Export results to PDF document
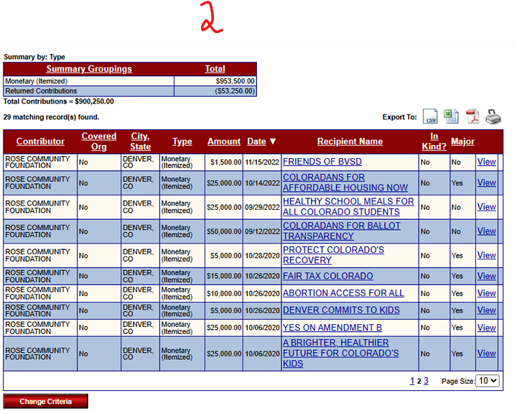This screenshot has height=411, width=517. [x=472, y=116]
